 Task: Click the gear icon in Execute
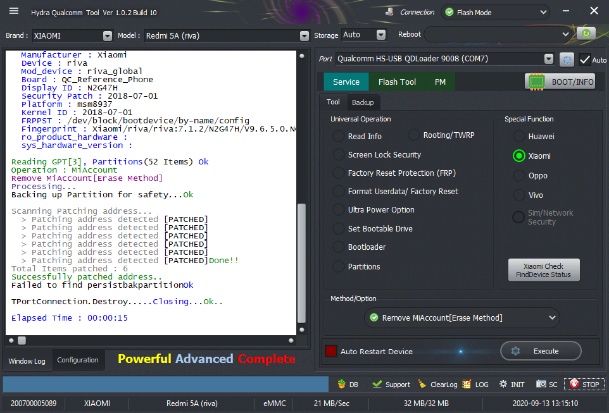(x=515, y=351)
